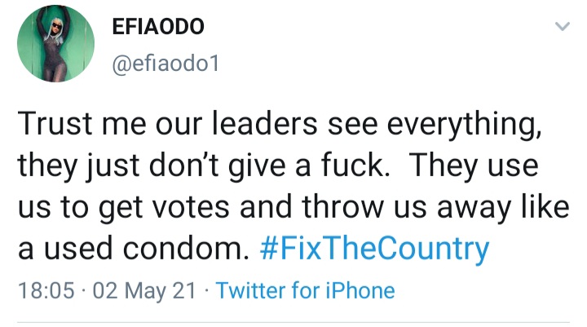Expand the tweet options chevron
This screenshot has height=327, width=587.
[562, 26]
